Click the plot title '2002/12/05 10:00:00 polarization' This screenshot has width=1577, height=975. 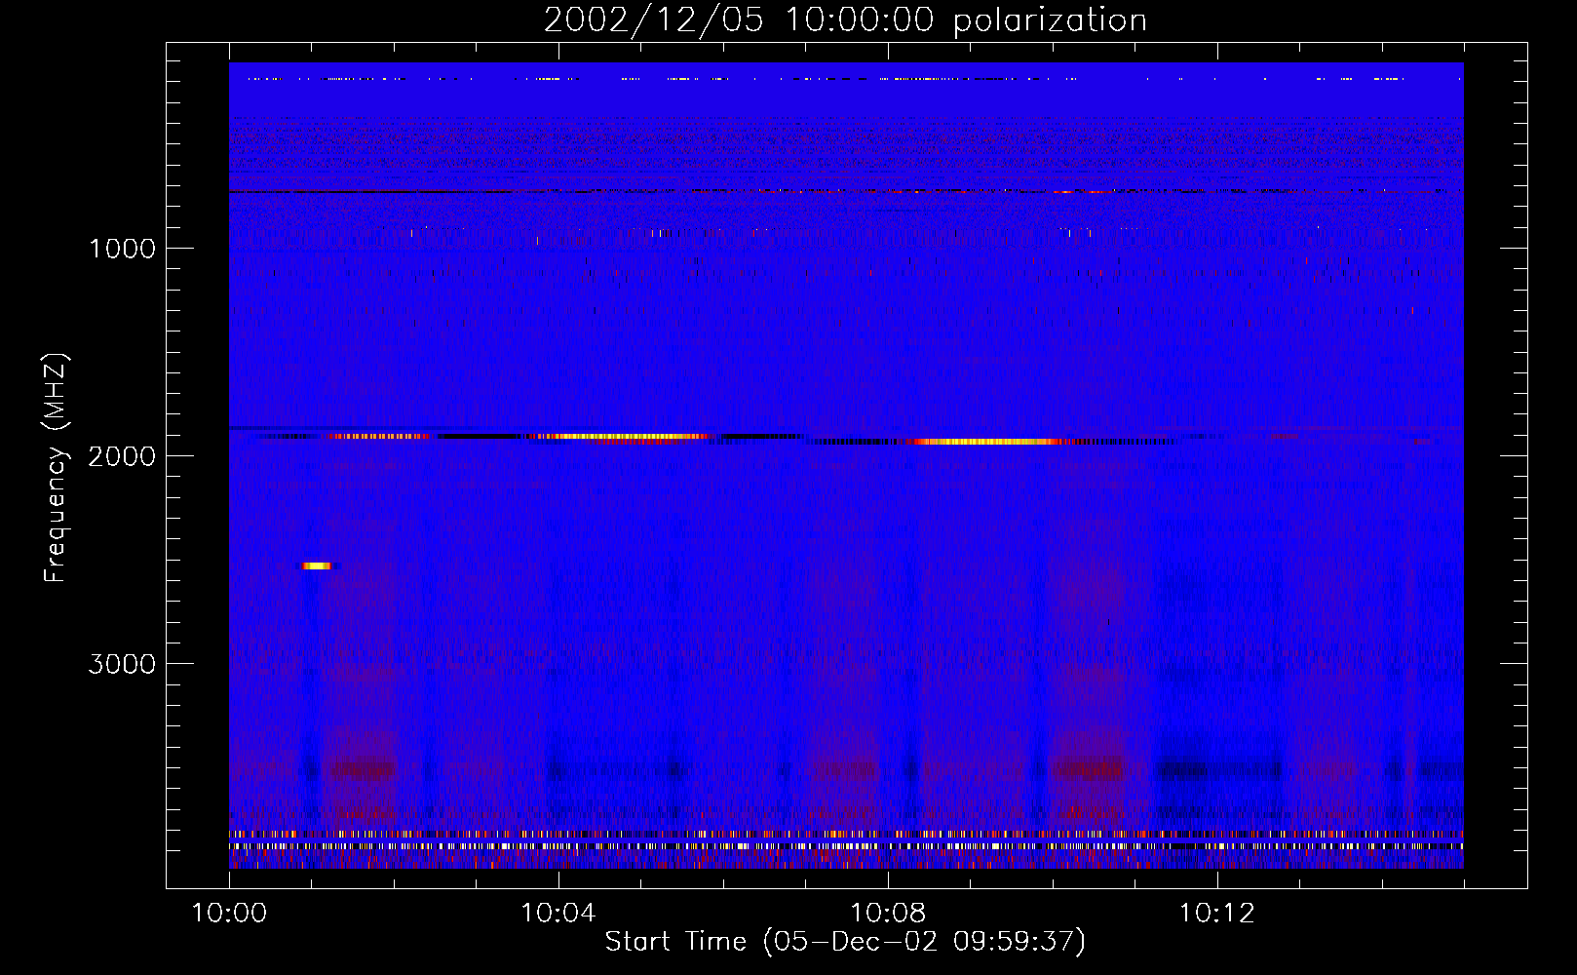coord(845,20)
